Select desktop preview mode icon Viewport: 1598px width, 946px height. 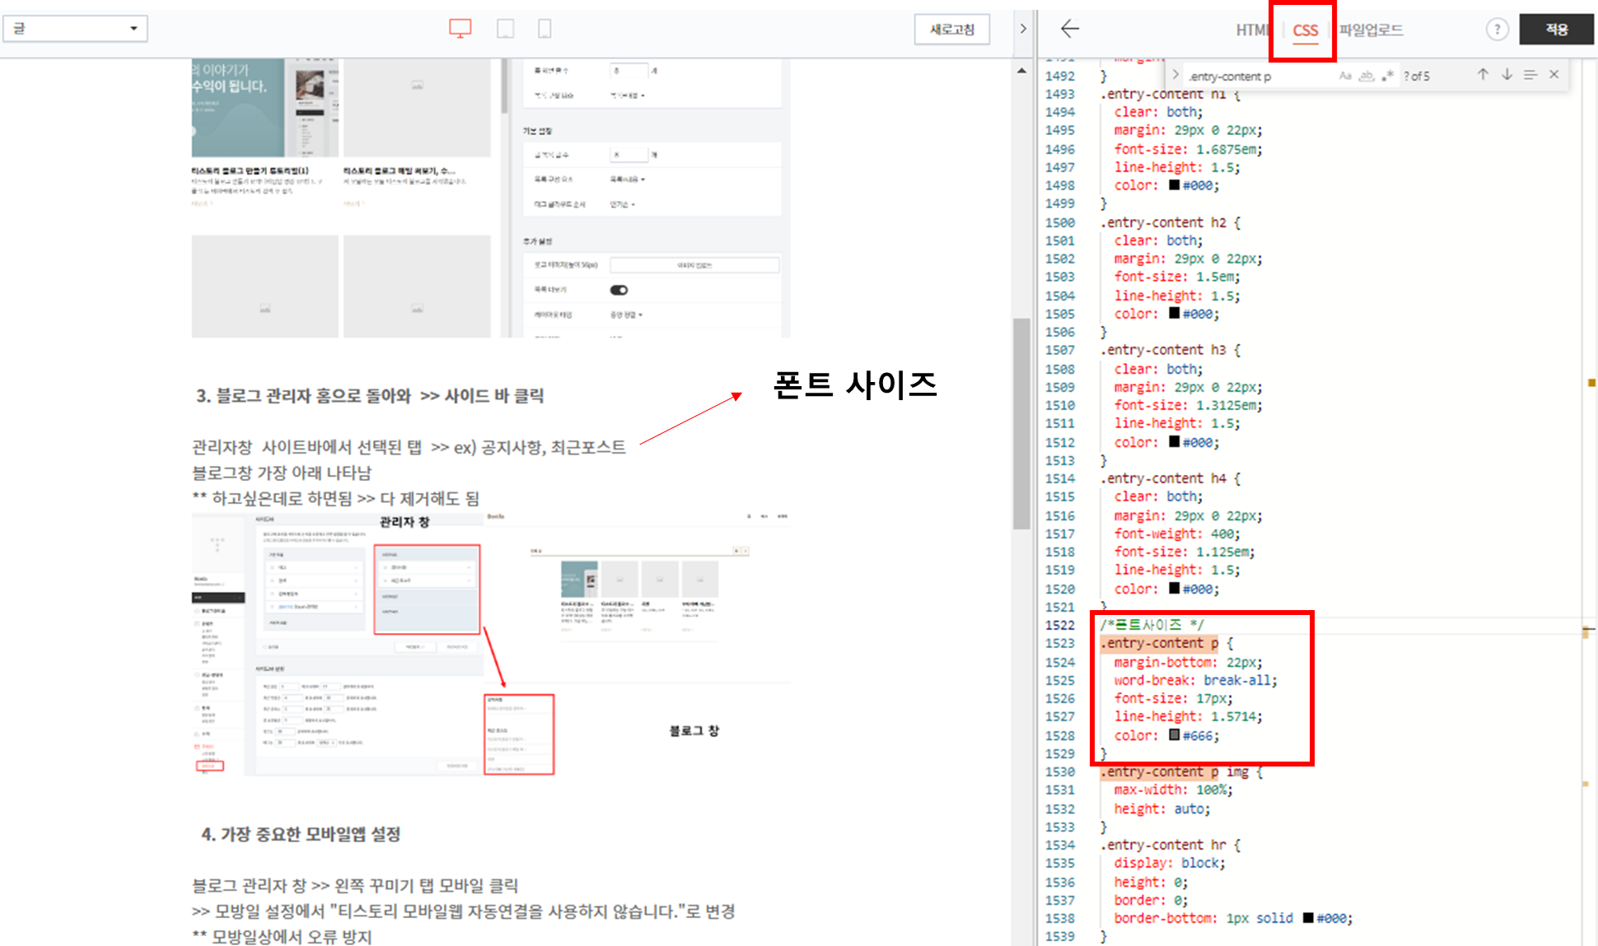[460, 29]
